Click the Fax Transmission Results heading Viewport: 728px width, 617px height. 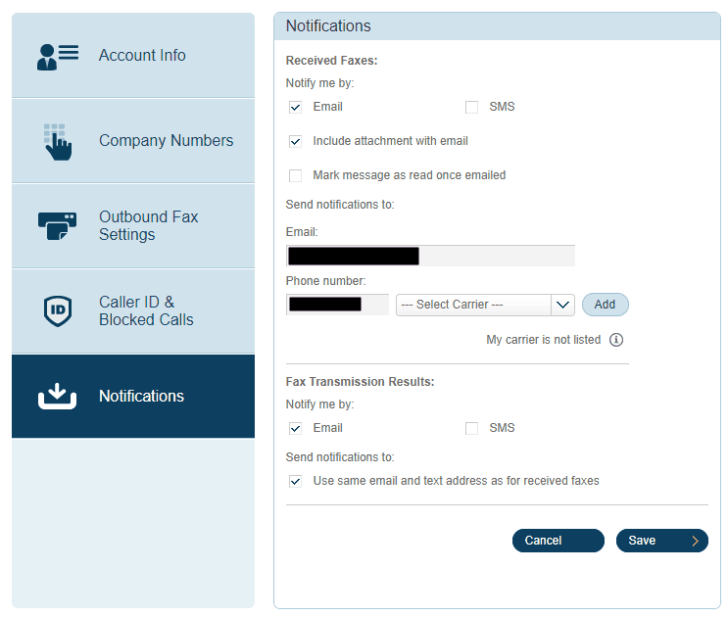[x=360, y=382]
